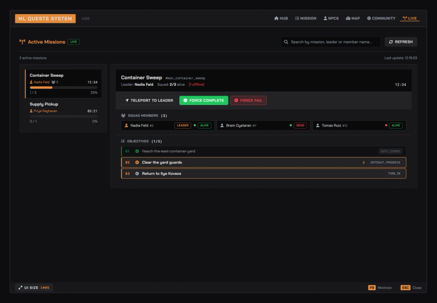Click the GOTO_COORDS tag

click(x=391, y=151)
